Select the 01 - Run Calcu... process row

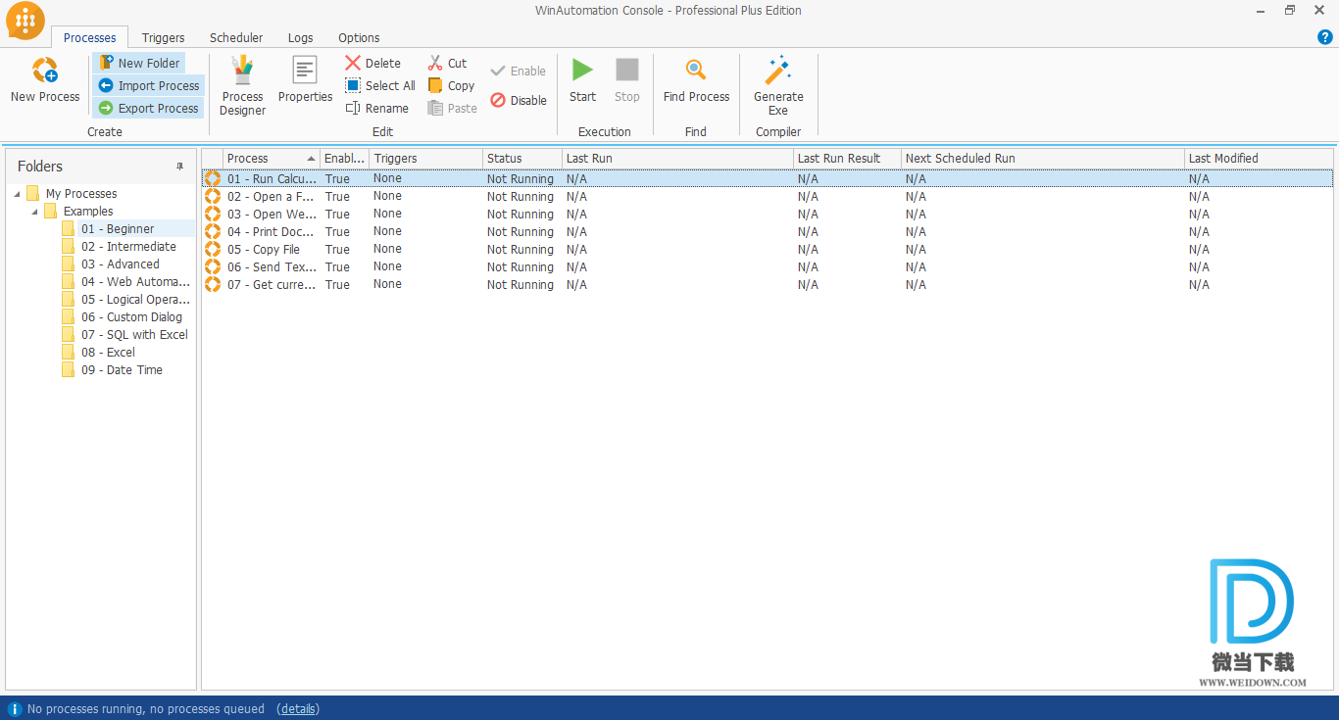click(x=768, y=178)
